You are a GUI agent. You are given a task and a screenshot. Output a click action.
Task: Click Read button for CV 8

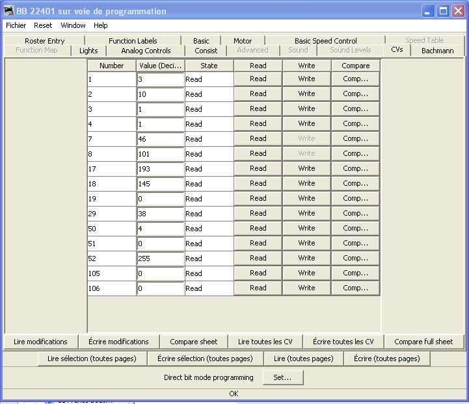point(258,153)
